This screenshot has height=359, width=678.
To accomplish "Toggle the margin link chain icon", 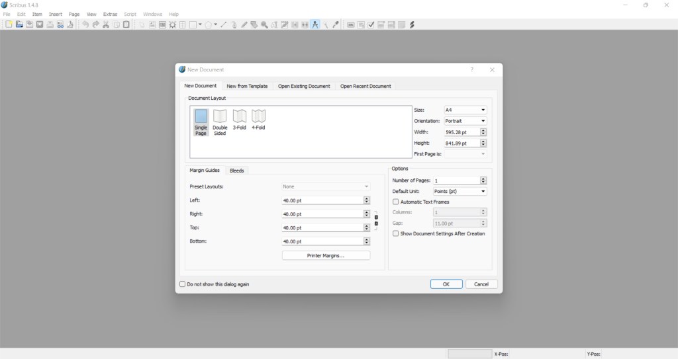I will tap(376, 220).
